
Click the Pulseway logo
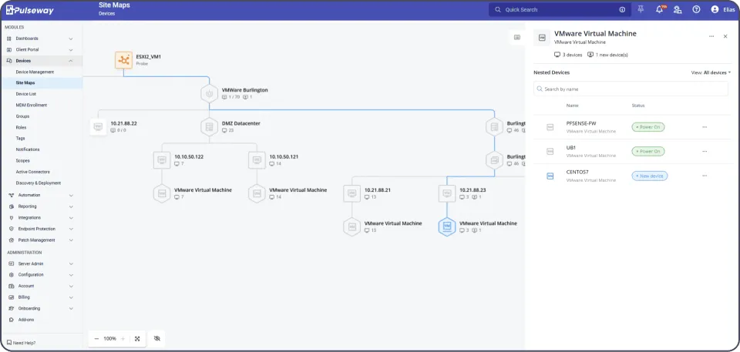29,10
